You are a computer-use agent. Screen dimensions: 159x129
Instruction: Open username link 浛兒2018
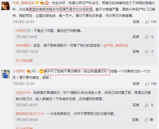(x=23, y=93)
